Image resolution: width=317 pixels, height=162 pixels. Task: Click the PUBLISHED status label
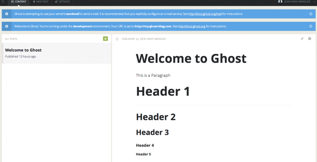[128, 39]
